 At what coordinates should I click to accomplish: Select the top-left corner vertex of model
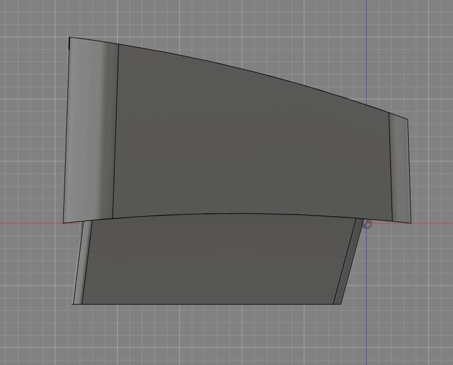tap(70, 38)
